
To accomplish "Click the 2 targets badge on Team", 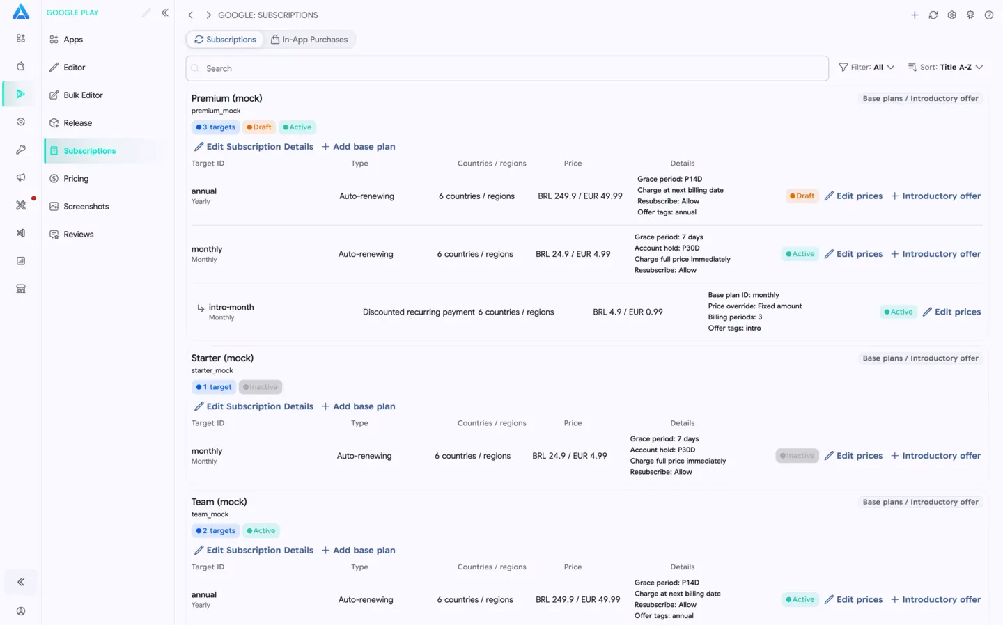I will [215, 531].
